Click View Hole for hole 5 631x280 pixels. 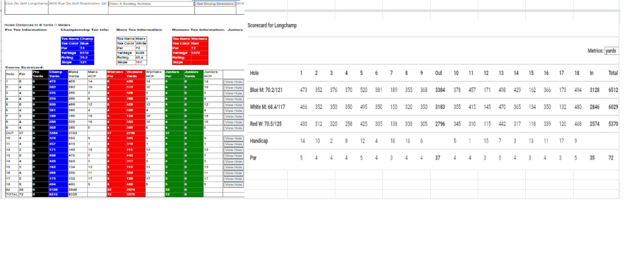(x=233, y=105)
